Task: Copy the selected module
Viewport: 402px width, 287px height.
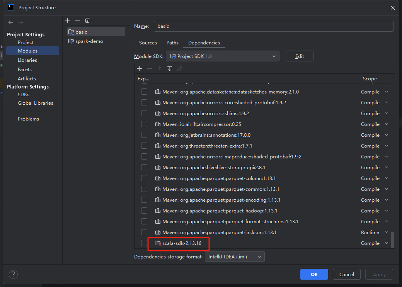Action: pyautogui.click(x=88, y=20)
